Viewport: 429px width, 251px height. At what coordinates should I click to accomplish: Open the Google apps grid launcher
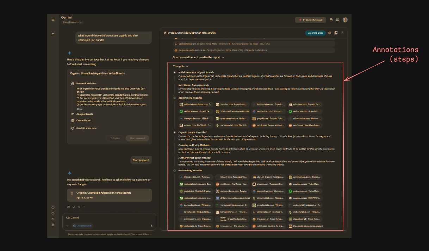337,20
